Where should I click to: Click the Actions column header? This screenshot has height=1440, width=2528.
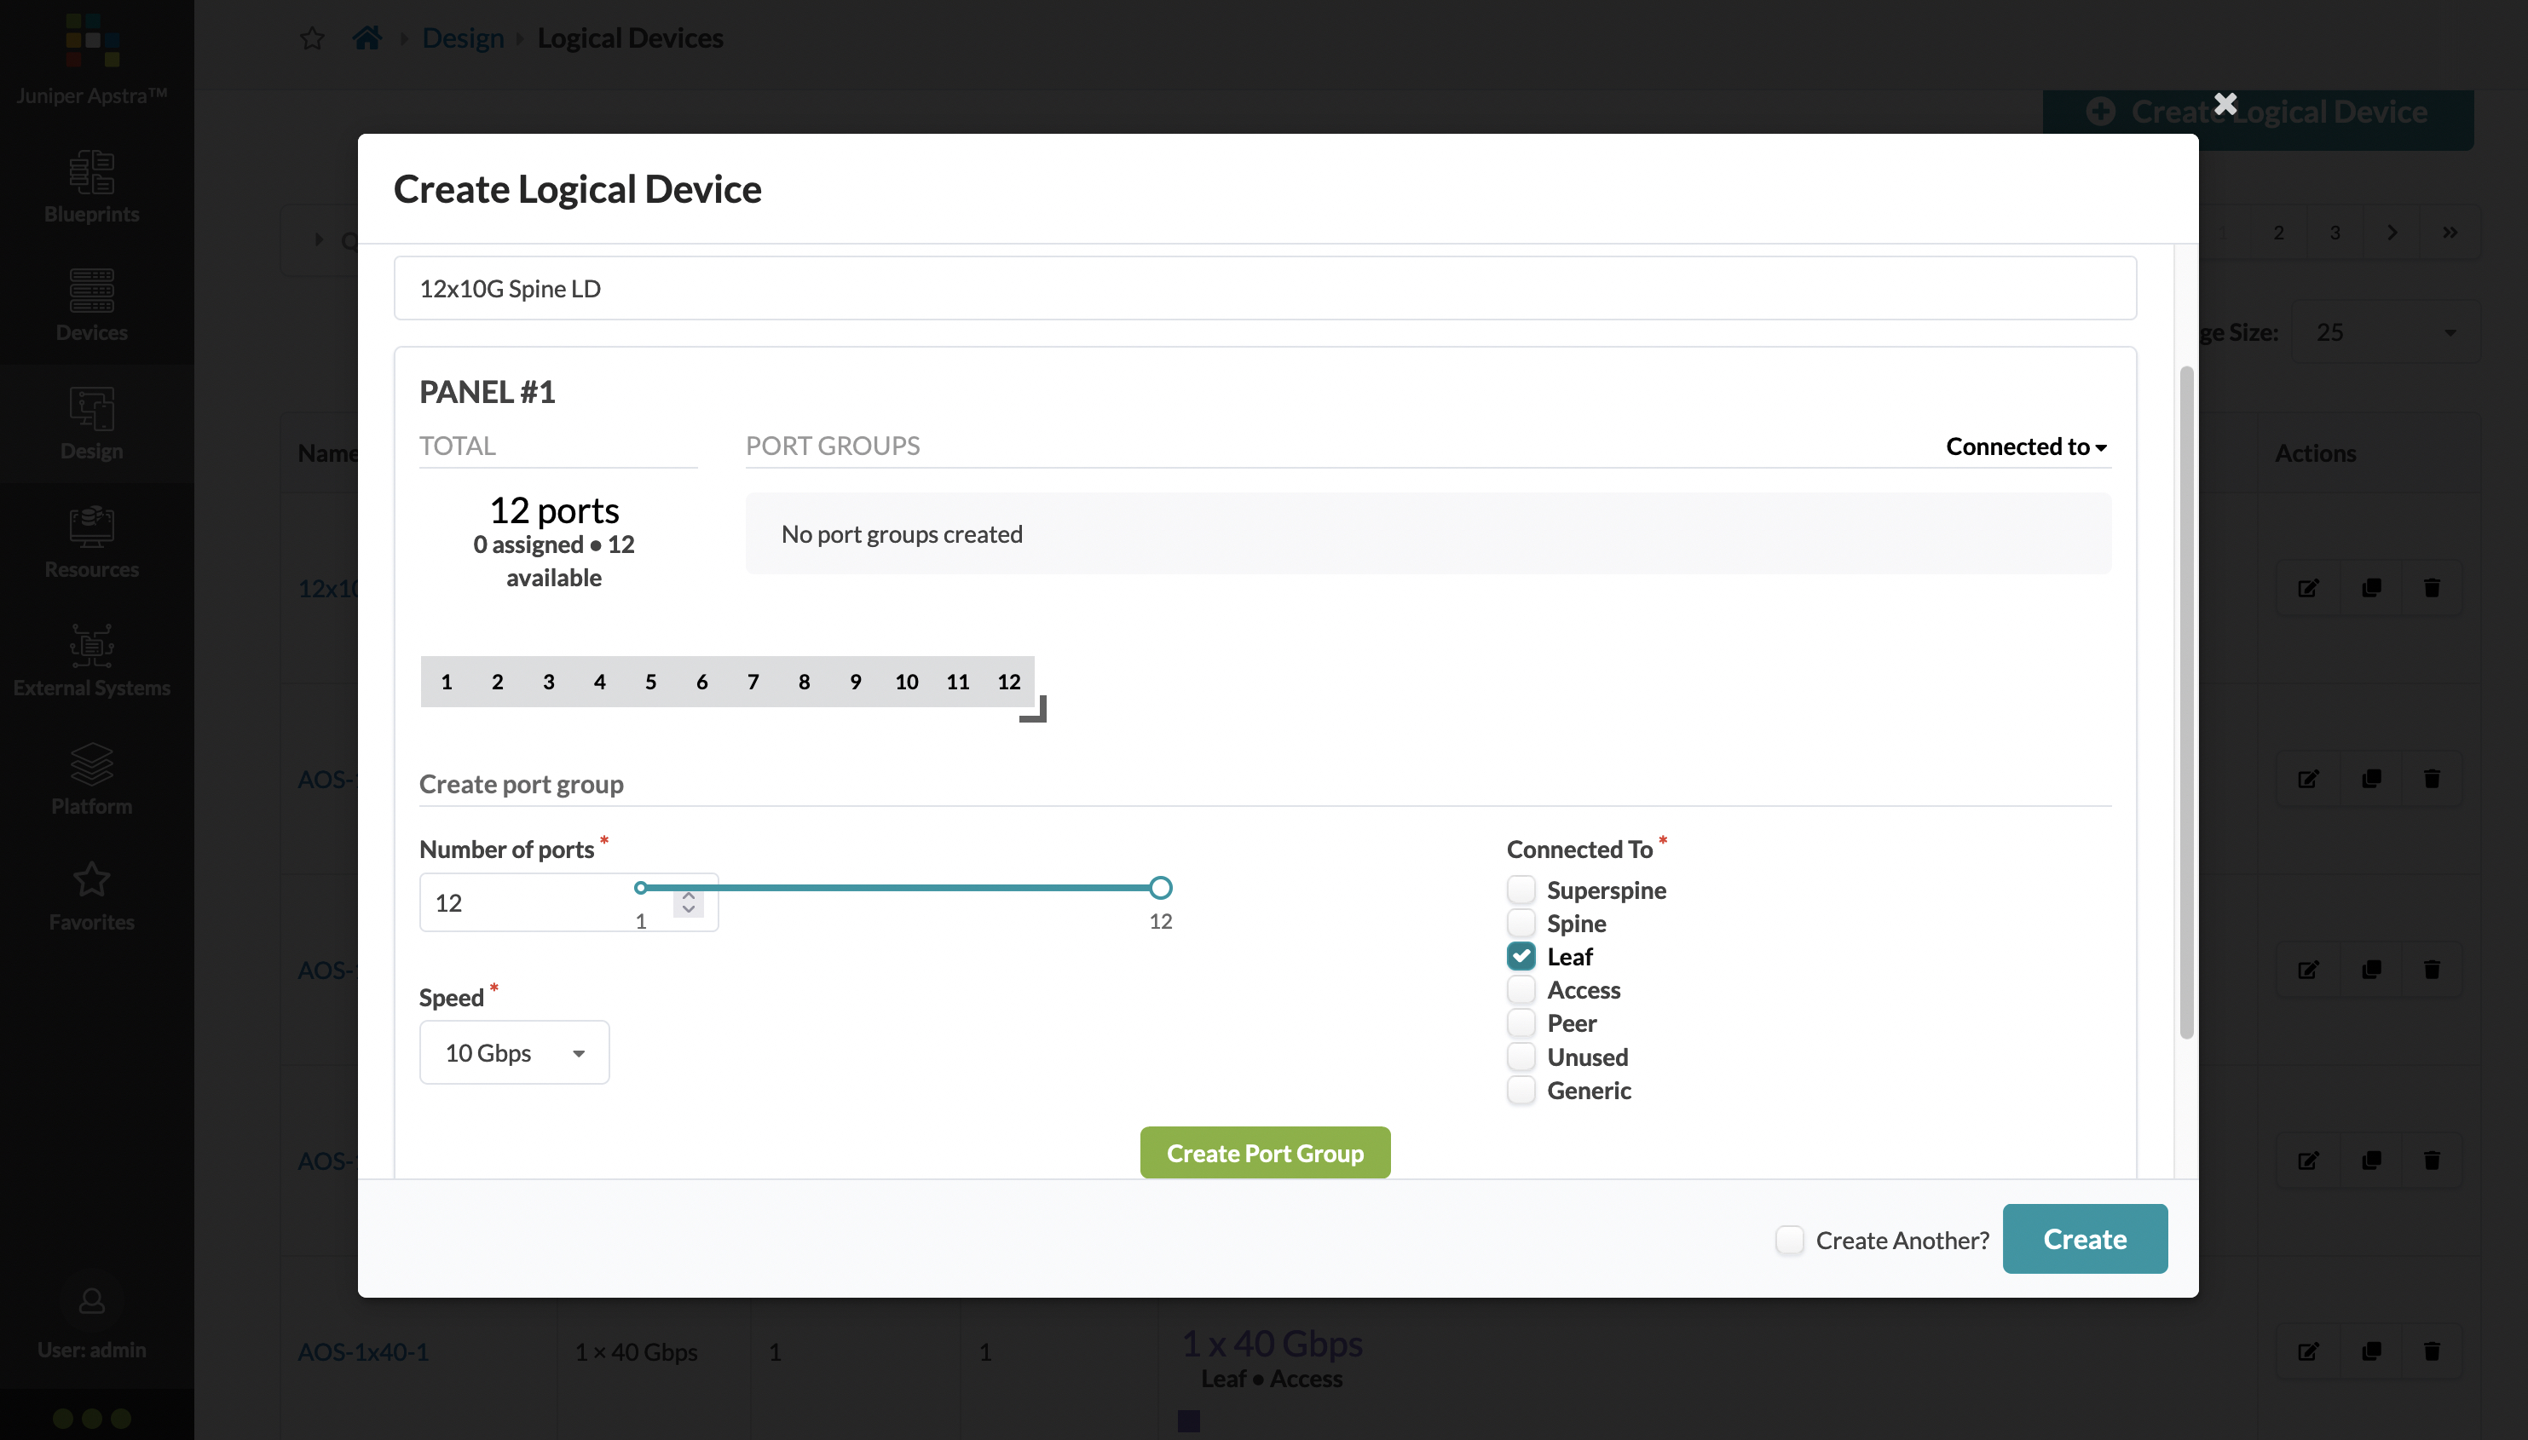tap(2316, 453)
